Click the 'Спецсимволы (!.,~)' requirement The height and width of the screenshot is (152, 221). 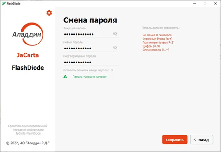coord(156,50)
